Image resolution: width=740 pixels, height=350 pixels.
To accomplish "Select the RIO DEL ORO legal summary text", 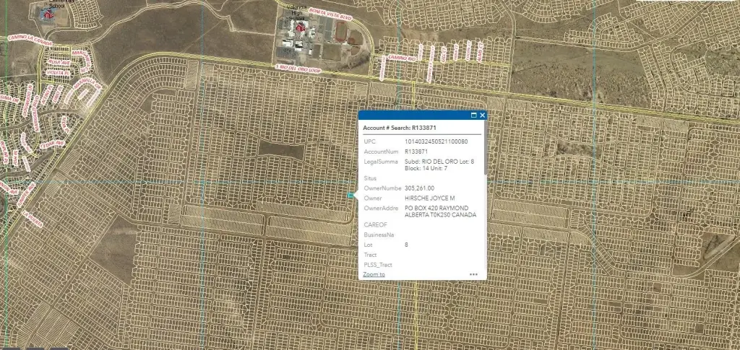I will 439,165.
